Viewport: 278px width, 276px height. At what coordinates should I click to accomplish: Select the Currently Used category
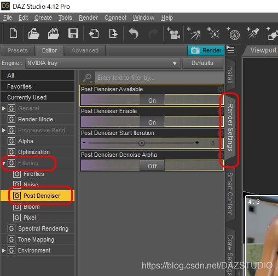click(37, 97)
